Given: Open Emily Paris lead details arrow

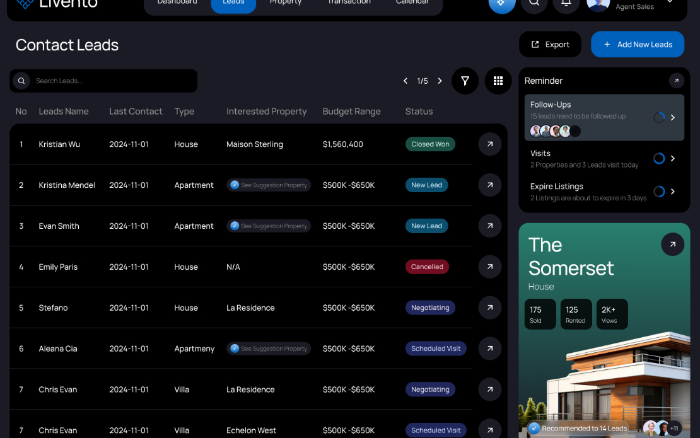Looking at the screenshot, I should click(x=490, y=267).
